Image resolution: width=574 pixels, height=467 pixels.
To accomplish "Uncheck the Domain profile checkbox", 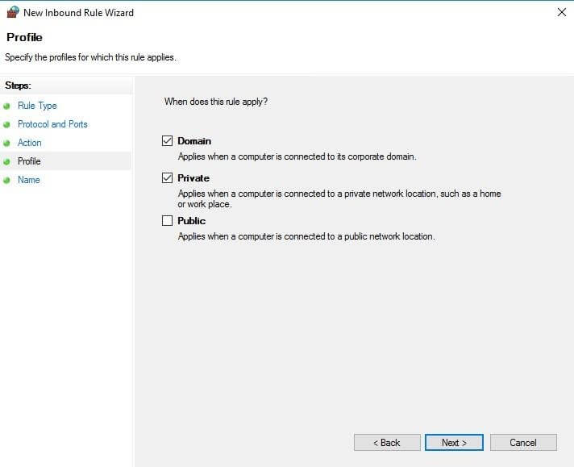I will (x=168, y=140).
